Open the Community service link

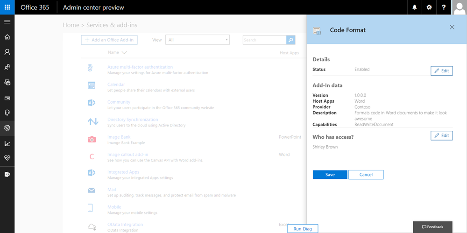tap(119, 102)
